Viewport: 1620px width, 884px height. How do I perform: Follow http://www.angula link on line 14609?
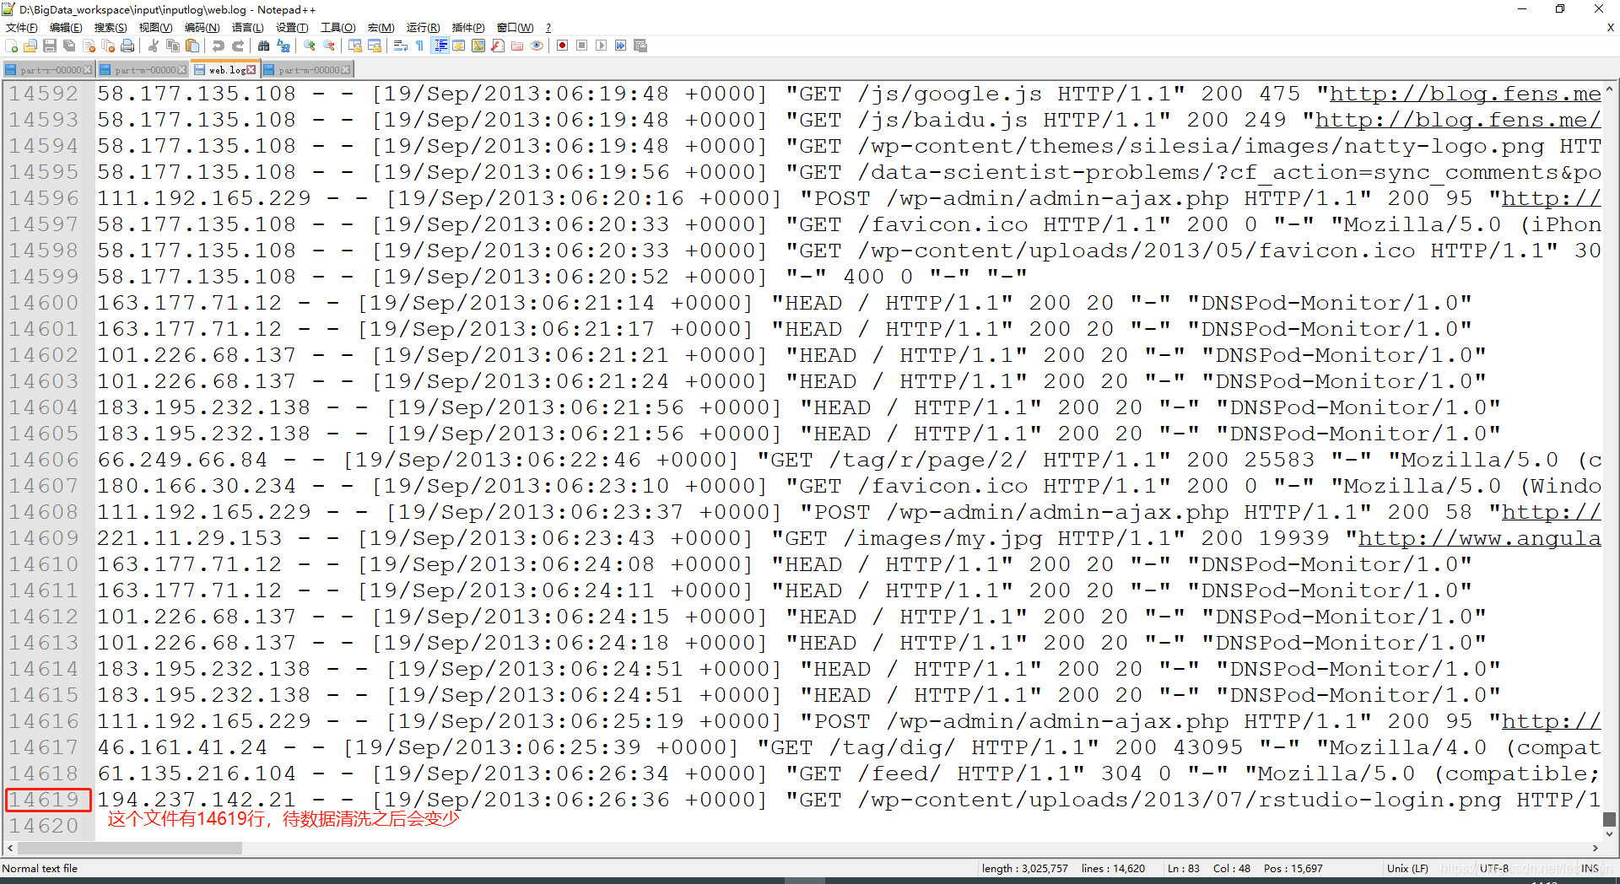pyautogui.click(x=1480, y=538)
